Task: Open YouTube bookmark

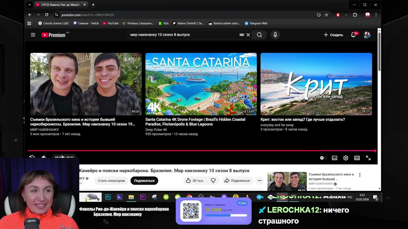Action: click(x=111, y=23)
